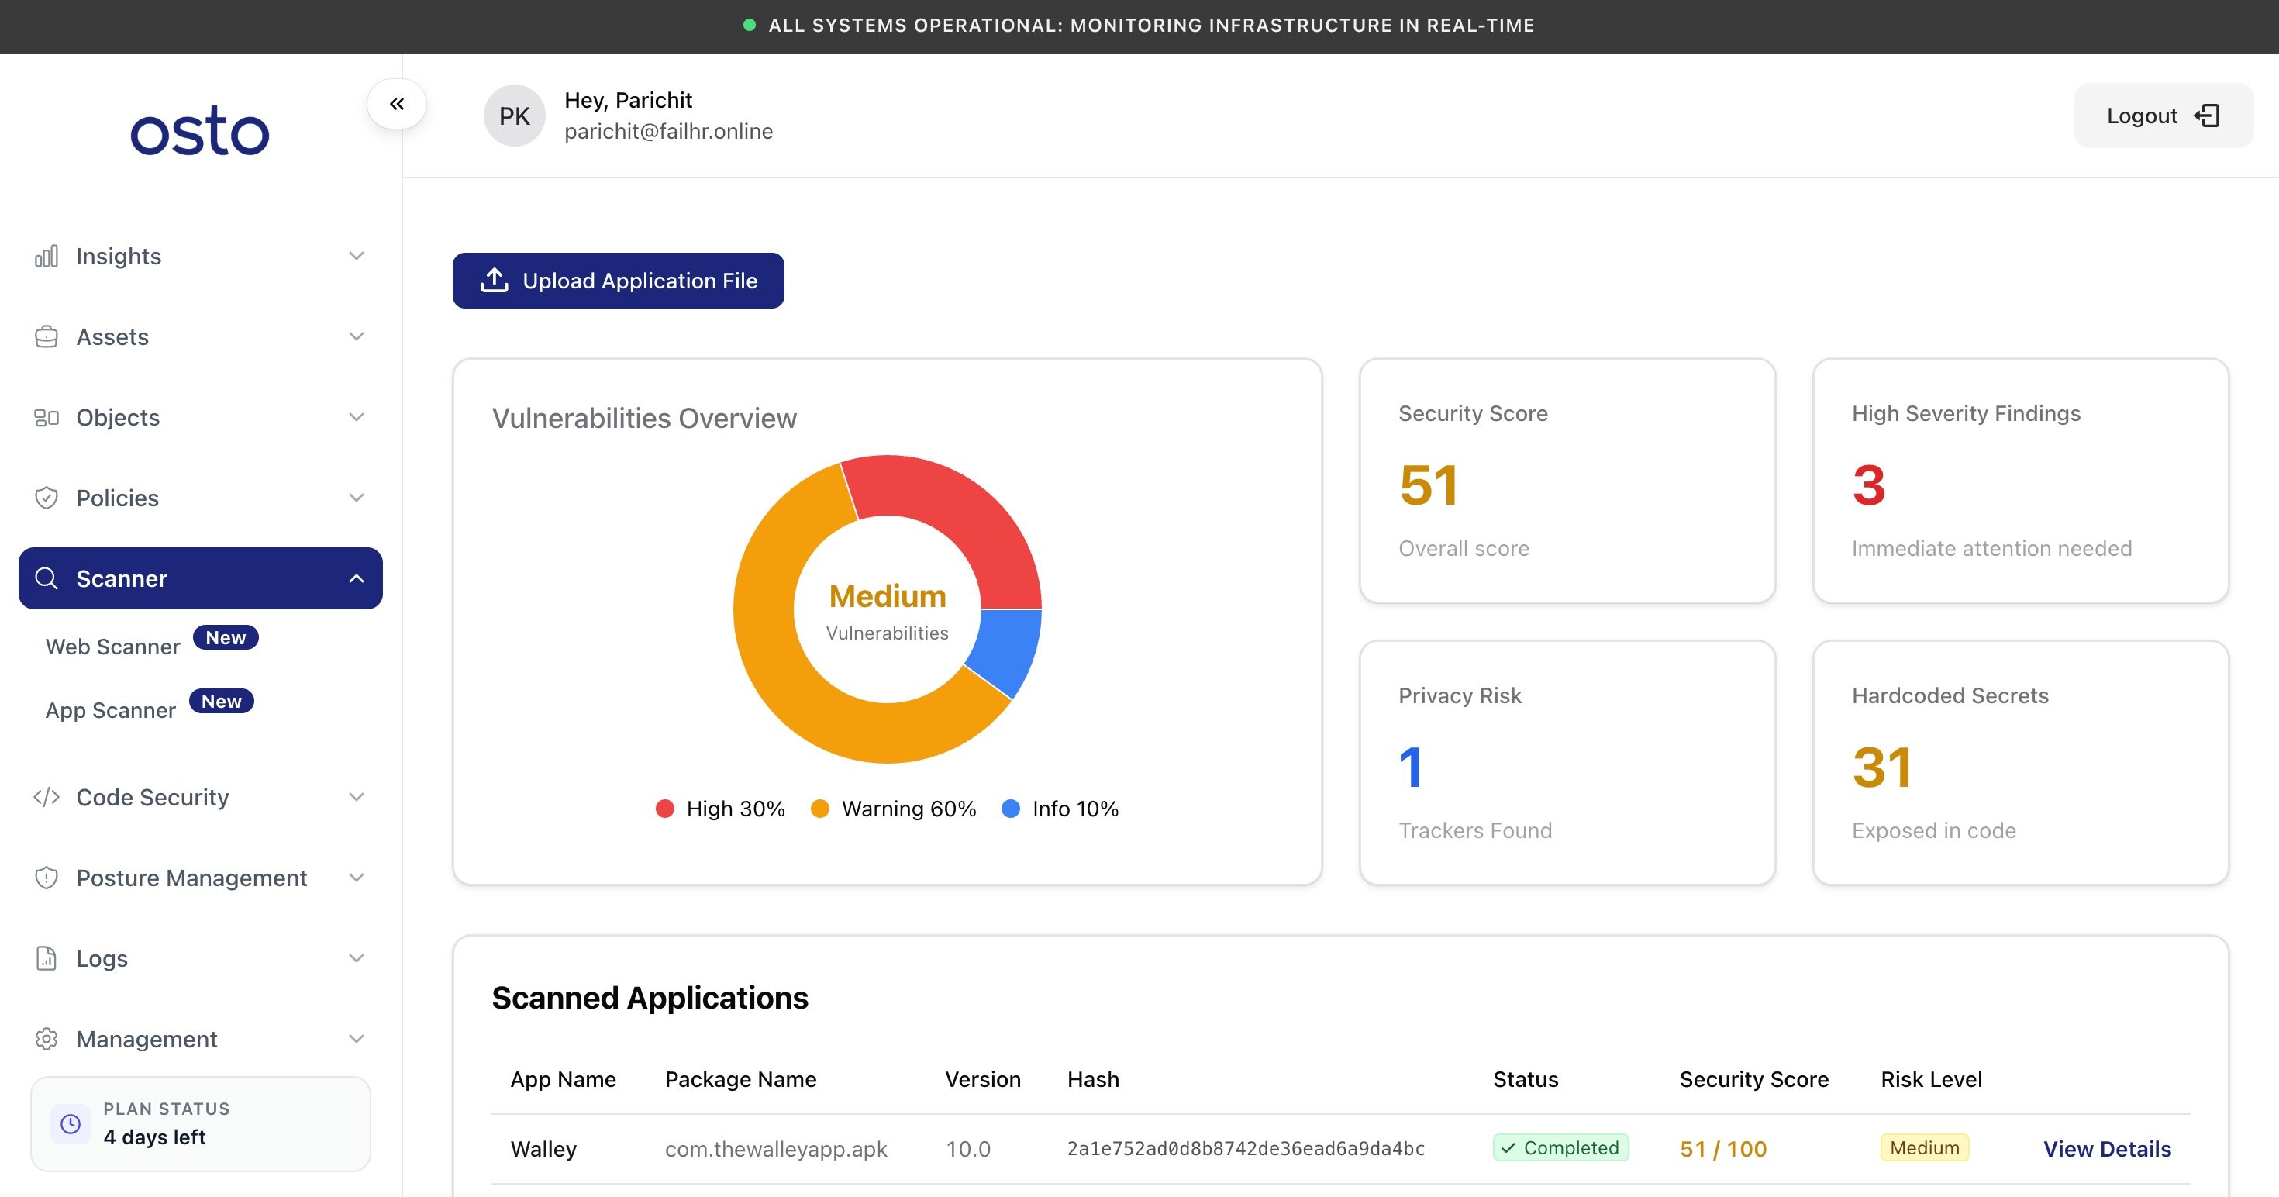2279x1197 pixels.
Task: Click the New badge beside App Scanner
Action: [221, 701]
